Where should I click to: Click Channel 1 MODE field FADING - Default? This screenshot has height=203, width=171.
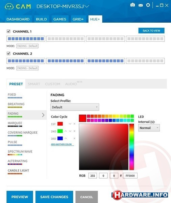pyautogui.click(x=27, y=46)
